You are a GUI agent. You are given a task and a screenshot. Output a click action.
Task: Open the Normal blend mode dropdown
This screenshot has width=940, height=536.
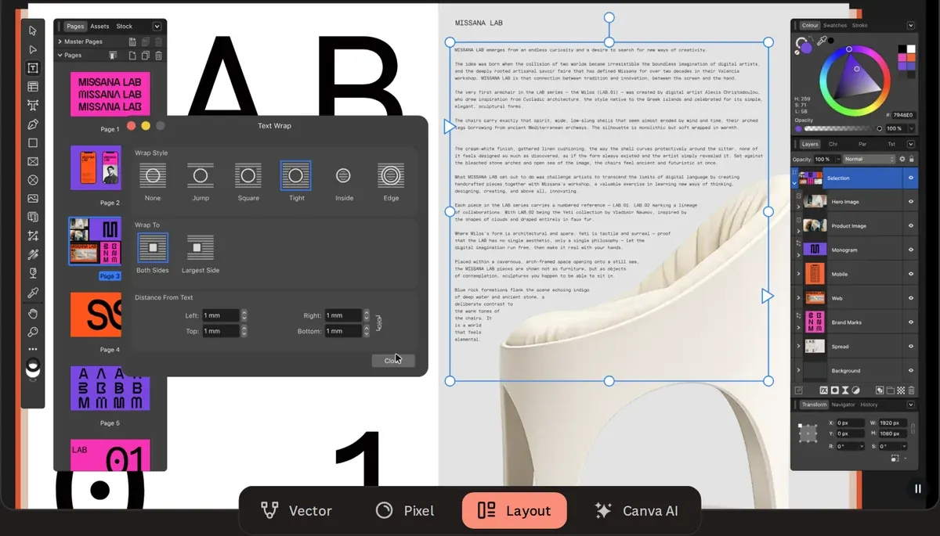coord(868,159)
